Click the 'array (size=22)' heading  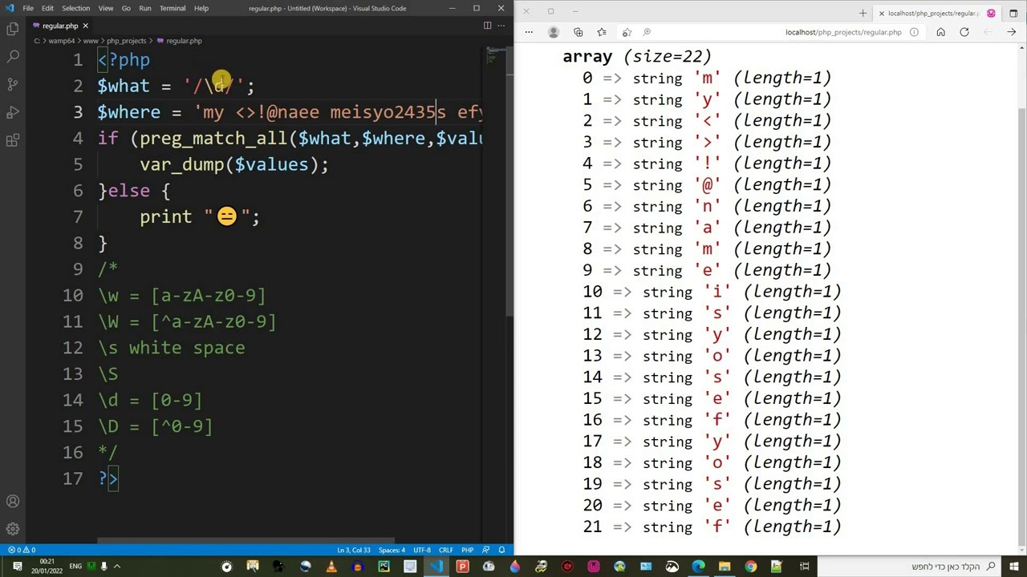(x=637, y=56)
